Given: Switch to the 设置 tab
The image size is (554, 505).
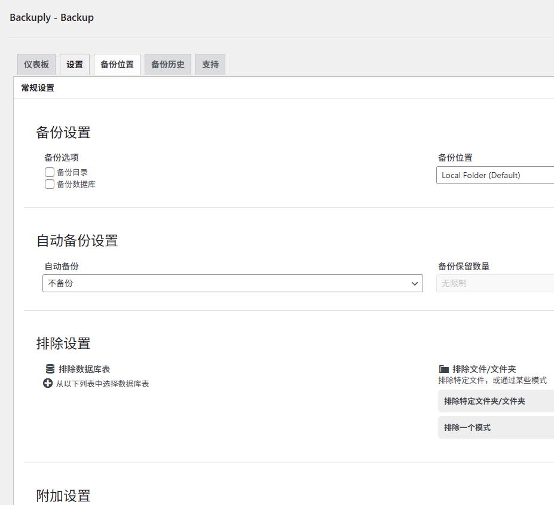Looking at the screenshot, I should (74, 64).
